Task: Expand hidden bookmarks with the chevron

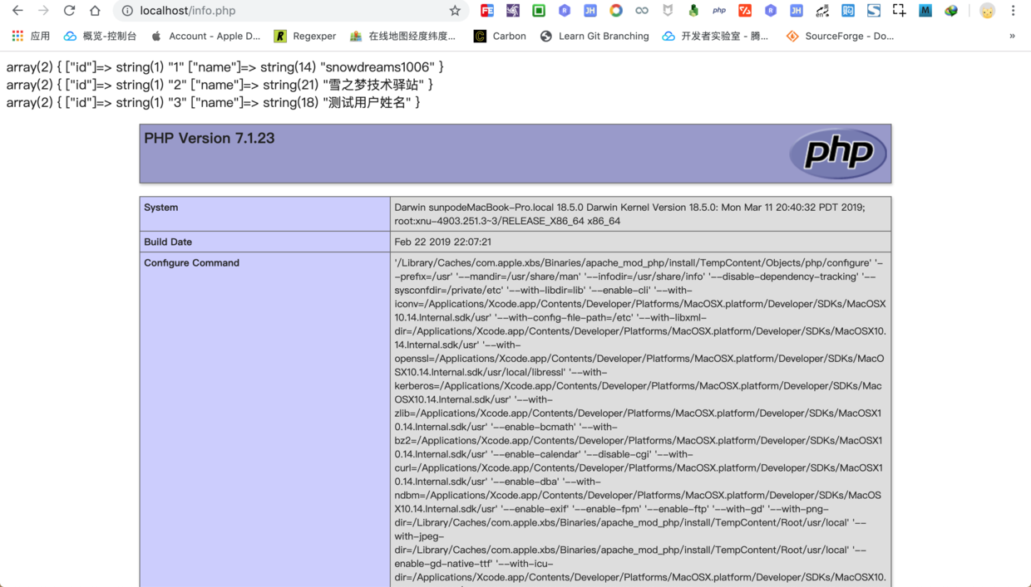Action: (1012, 36)
